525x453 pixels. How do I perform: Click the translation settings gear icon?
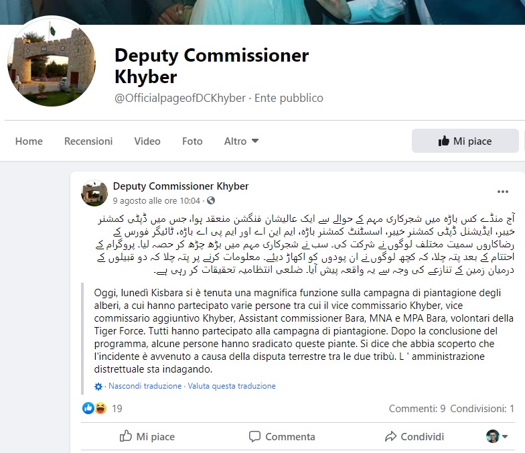tap(98, 386)
